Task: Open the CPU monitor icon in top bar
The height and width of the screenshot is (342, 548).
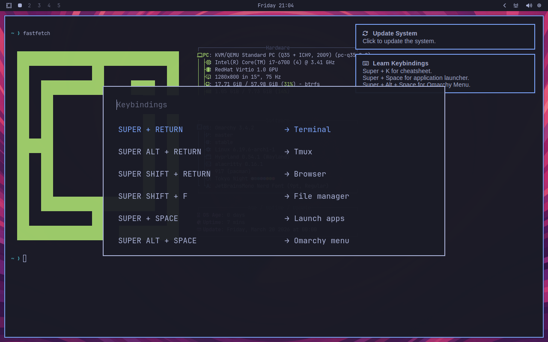Action: pos(539,6)
